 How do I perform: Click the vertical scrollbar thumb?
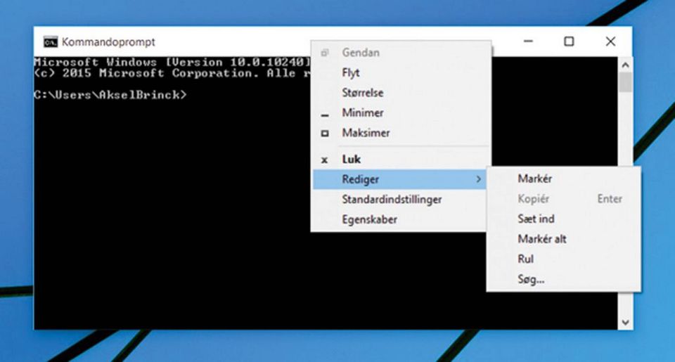click(624, 82)
